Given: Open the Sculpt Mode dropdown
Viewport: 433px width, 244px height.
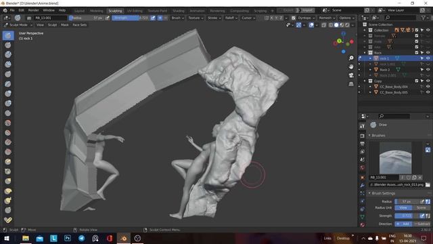Looking at the screenshot, I should tap(18, 25).
